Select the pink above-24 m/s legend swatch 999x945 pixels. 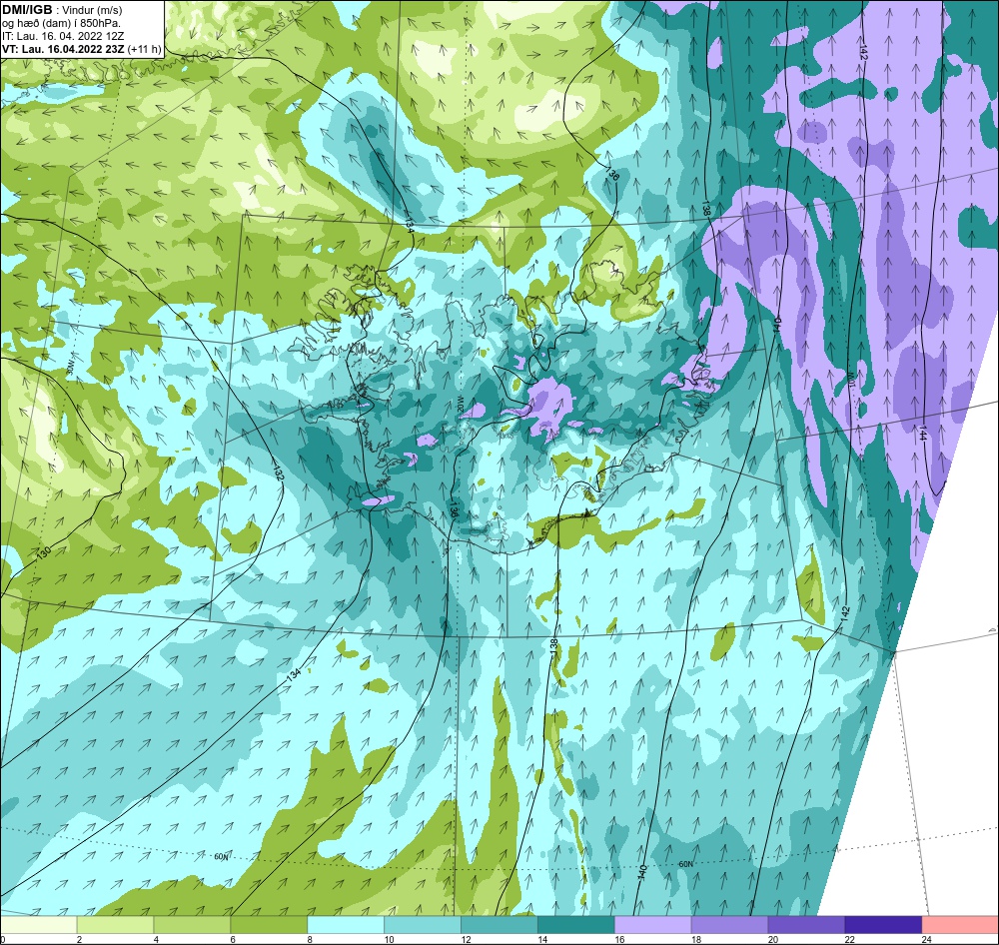point(960,924)
